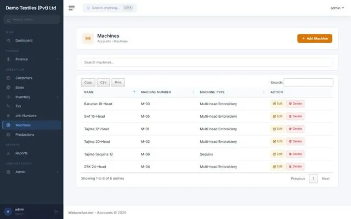The width and height of the screenshot is (351, 219).
Task: Expand the Finance submenu chevron
Action: (x=58, y=59)
